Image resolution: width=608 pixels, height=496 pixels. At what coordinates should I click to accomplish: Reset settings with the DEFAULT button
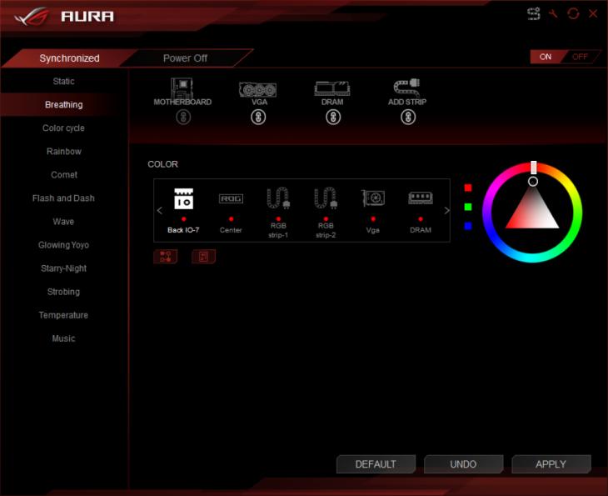pos(376,464)
